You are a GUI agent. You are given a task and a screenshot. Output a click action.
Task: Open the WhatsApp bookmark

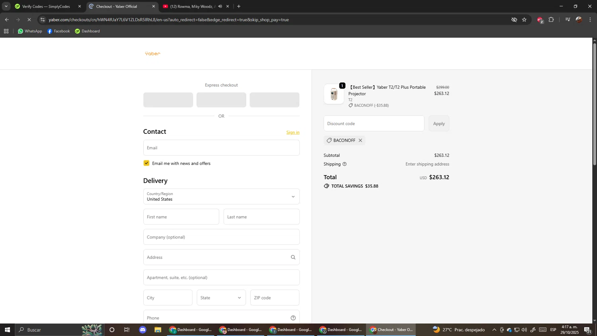[x=30, y=31]
